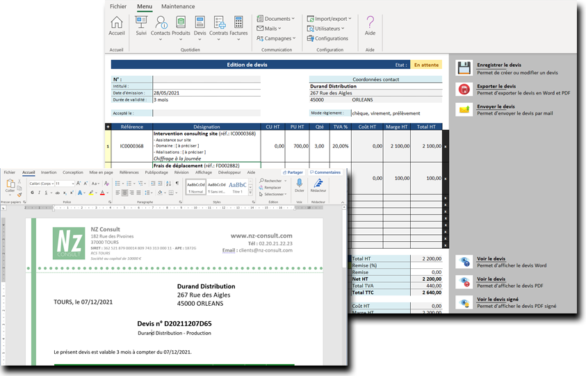Open the Calibri font name dropdown in Word
This screenshot has width=586, height=376.
(x=53, y=183)
